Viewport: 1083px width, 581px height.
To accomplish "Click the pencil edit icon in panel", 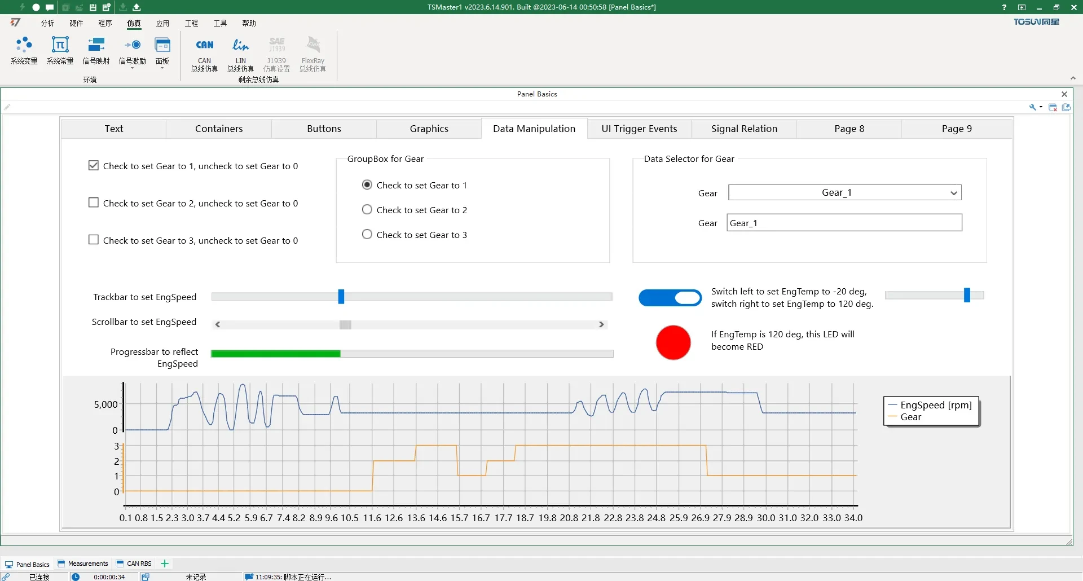I will pyautogui.click(x=7, y=107).
